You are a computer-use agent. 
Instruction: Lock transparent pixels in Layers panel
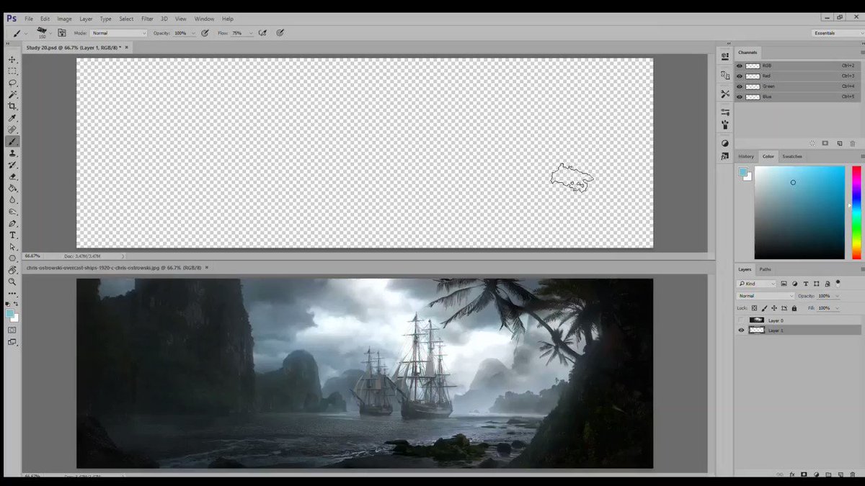tap(755, 308)
